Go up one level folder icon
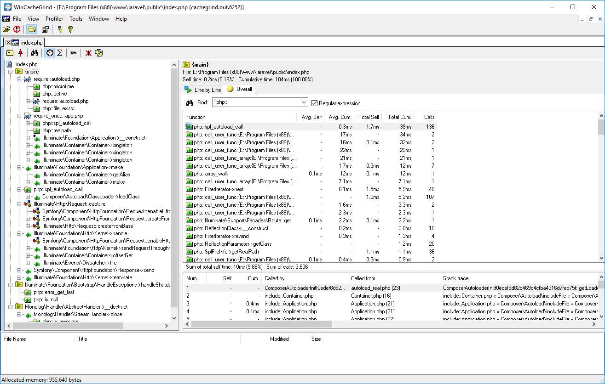Image resolution: width=605 pixels, height=384 pixels. pos(10,53)
